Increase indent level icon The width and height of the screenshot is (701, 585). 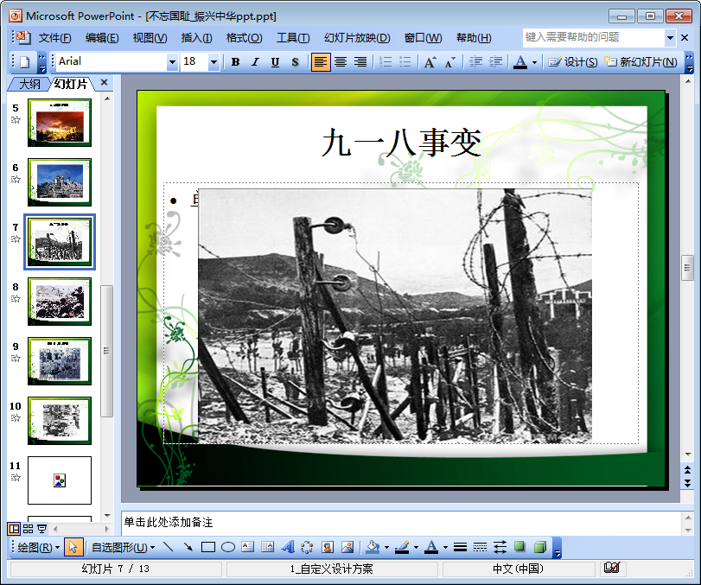[495, 62]
